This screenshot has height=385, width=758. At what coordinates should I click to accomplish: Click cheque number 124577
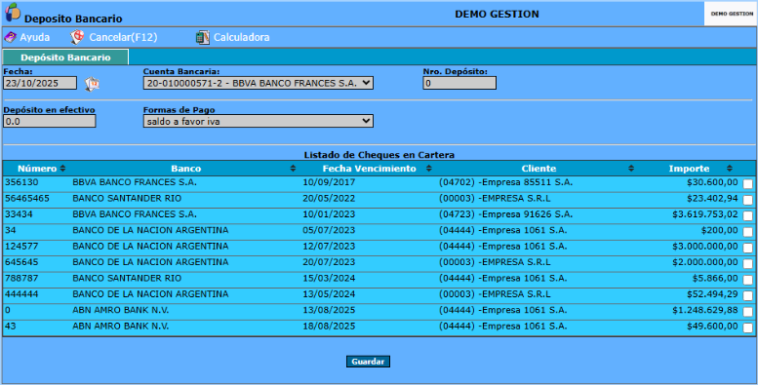(21, 247)
